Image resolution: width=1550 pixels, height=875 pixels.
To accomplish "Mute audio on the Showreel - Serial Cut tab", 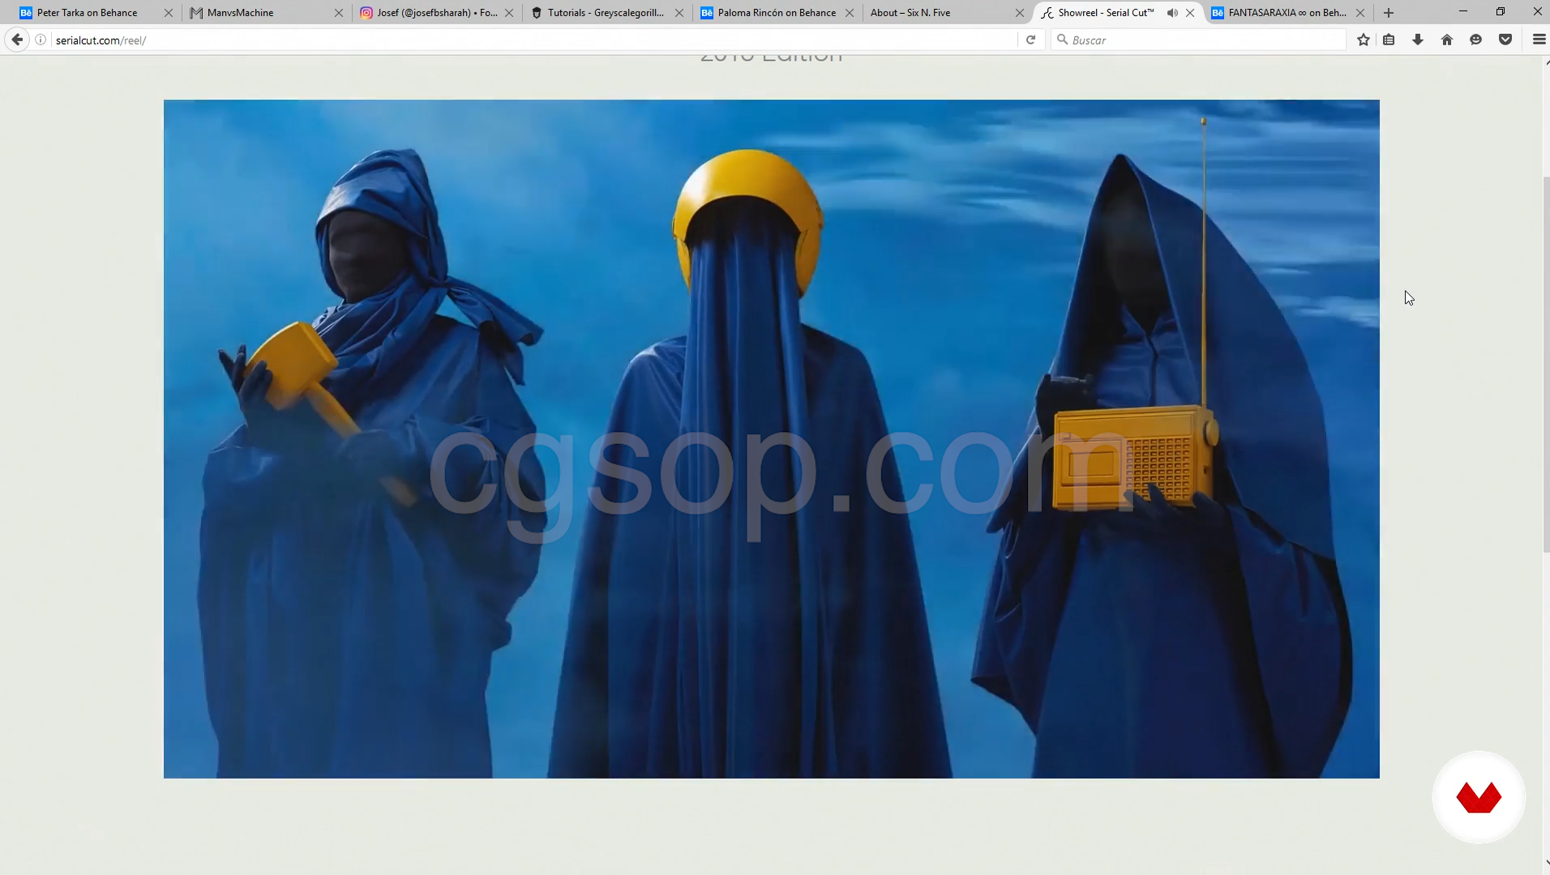I will [x=1172, y=13].
